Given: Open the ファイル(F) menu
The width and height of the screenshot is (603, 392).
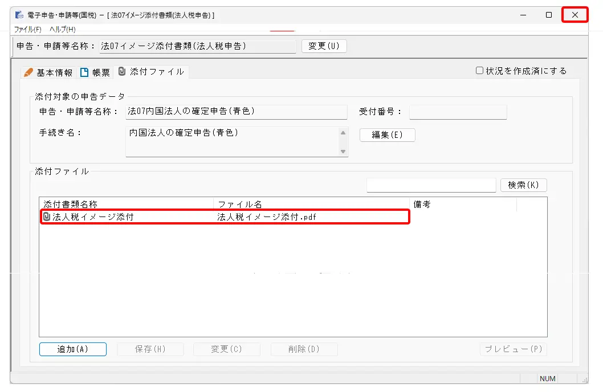Looking at the screenshot, I should pos(27,29).
